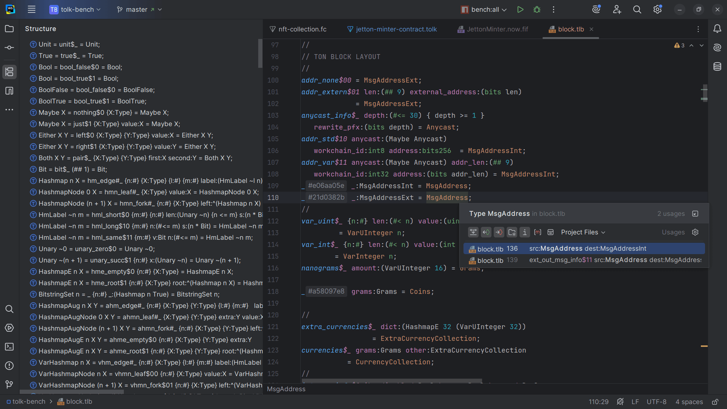
Task: Open the Project tool window
Action: [9, 29]
